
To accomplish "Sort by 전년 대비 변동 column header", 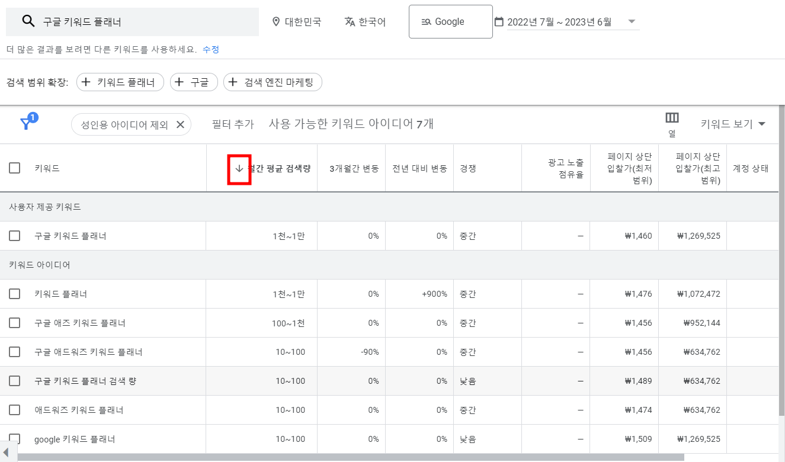I will 419,168.
